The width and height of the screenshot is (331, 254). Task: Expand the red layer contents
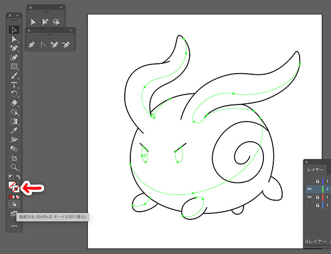click(327, 197)
